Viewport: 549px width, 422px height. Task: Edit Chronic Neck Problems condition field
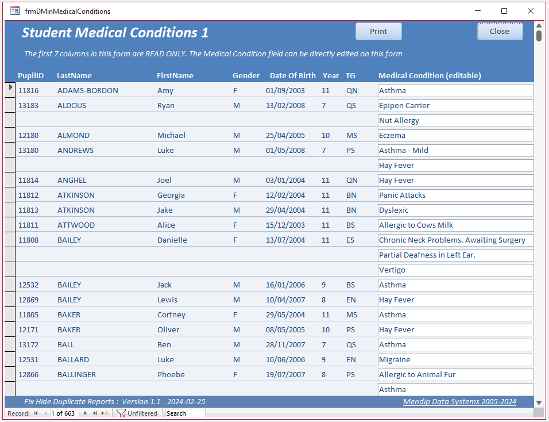tap(456, 240)
